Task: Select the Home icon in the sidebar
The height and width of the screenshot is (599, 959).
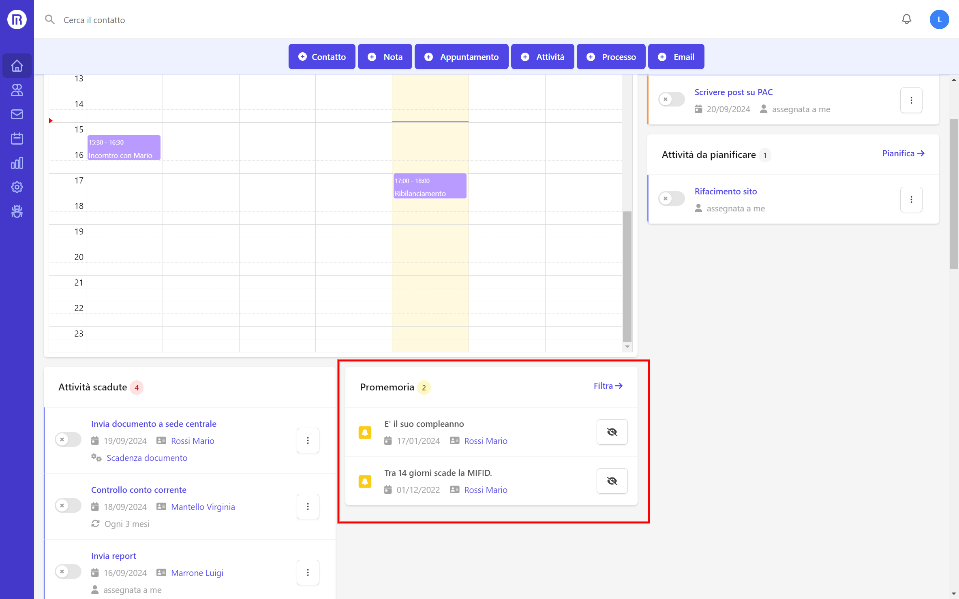Action: pos(17,65)
